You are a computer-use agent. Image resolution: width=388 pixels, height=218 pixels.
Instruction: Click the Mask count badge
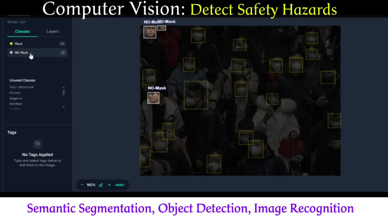click(62, 44)
